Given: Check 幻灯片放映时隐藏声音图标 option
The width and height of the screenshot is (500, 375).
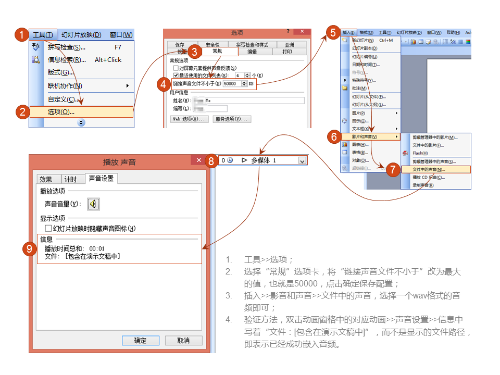Looking at the screenshot, I should (48, 228).
